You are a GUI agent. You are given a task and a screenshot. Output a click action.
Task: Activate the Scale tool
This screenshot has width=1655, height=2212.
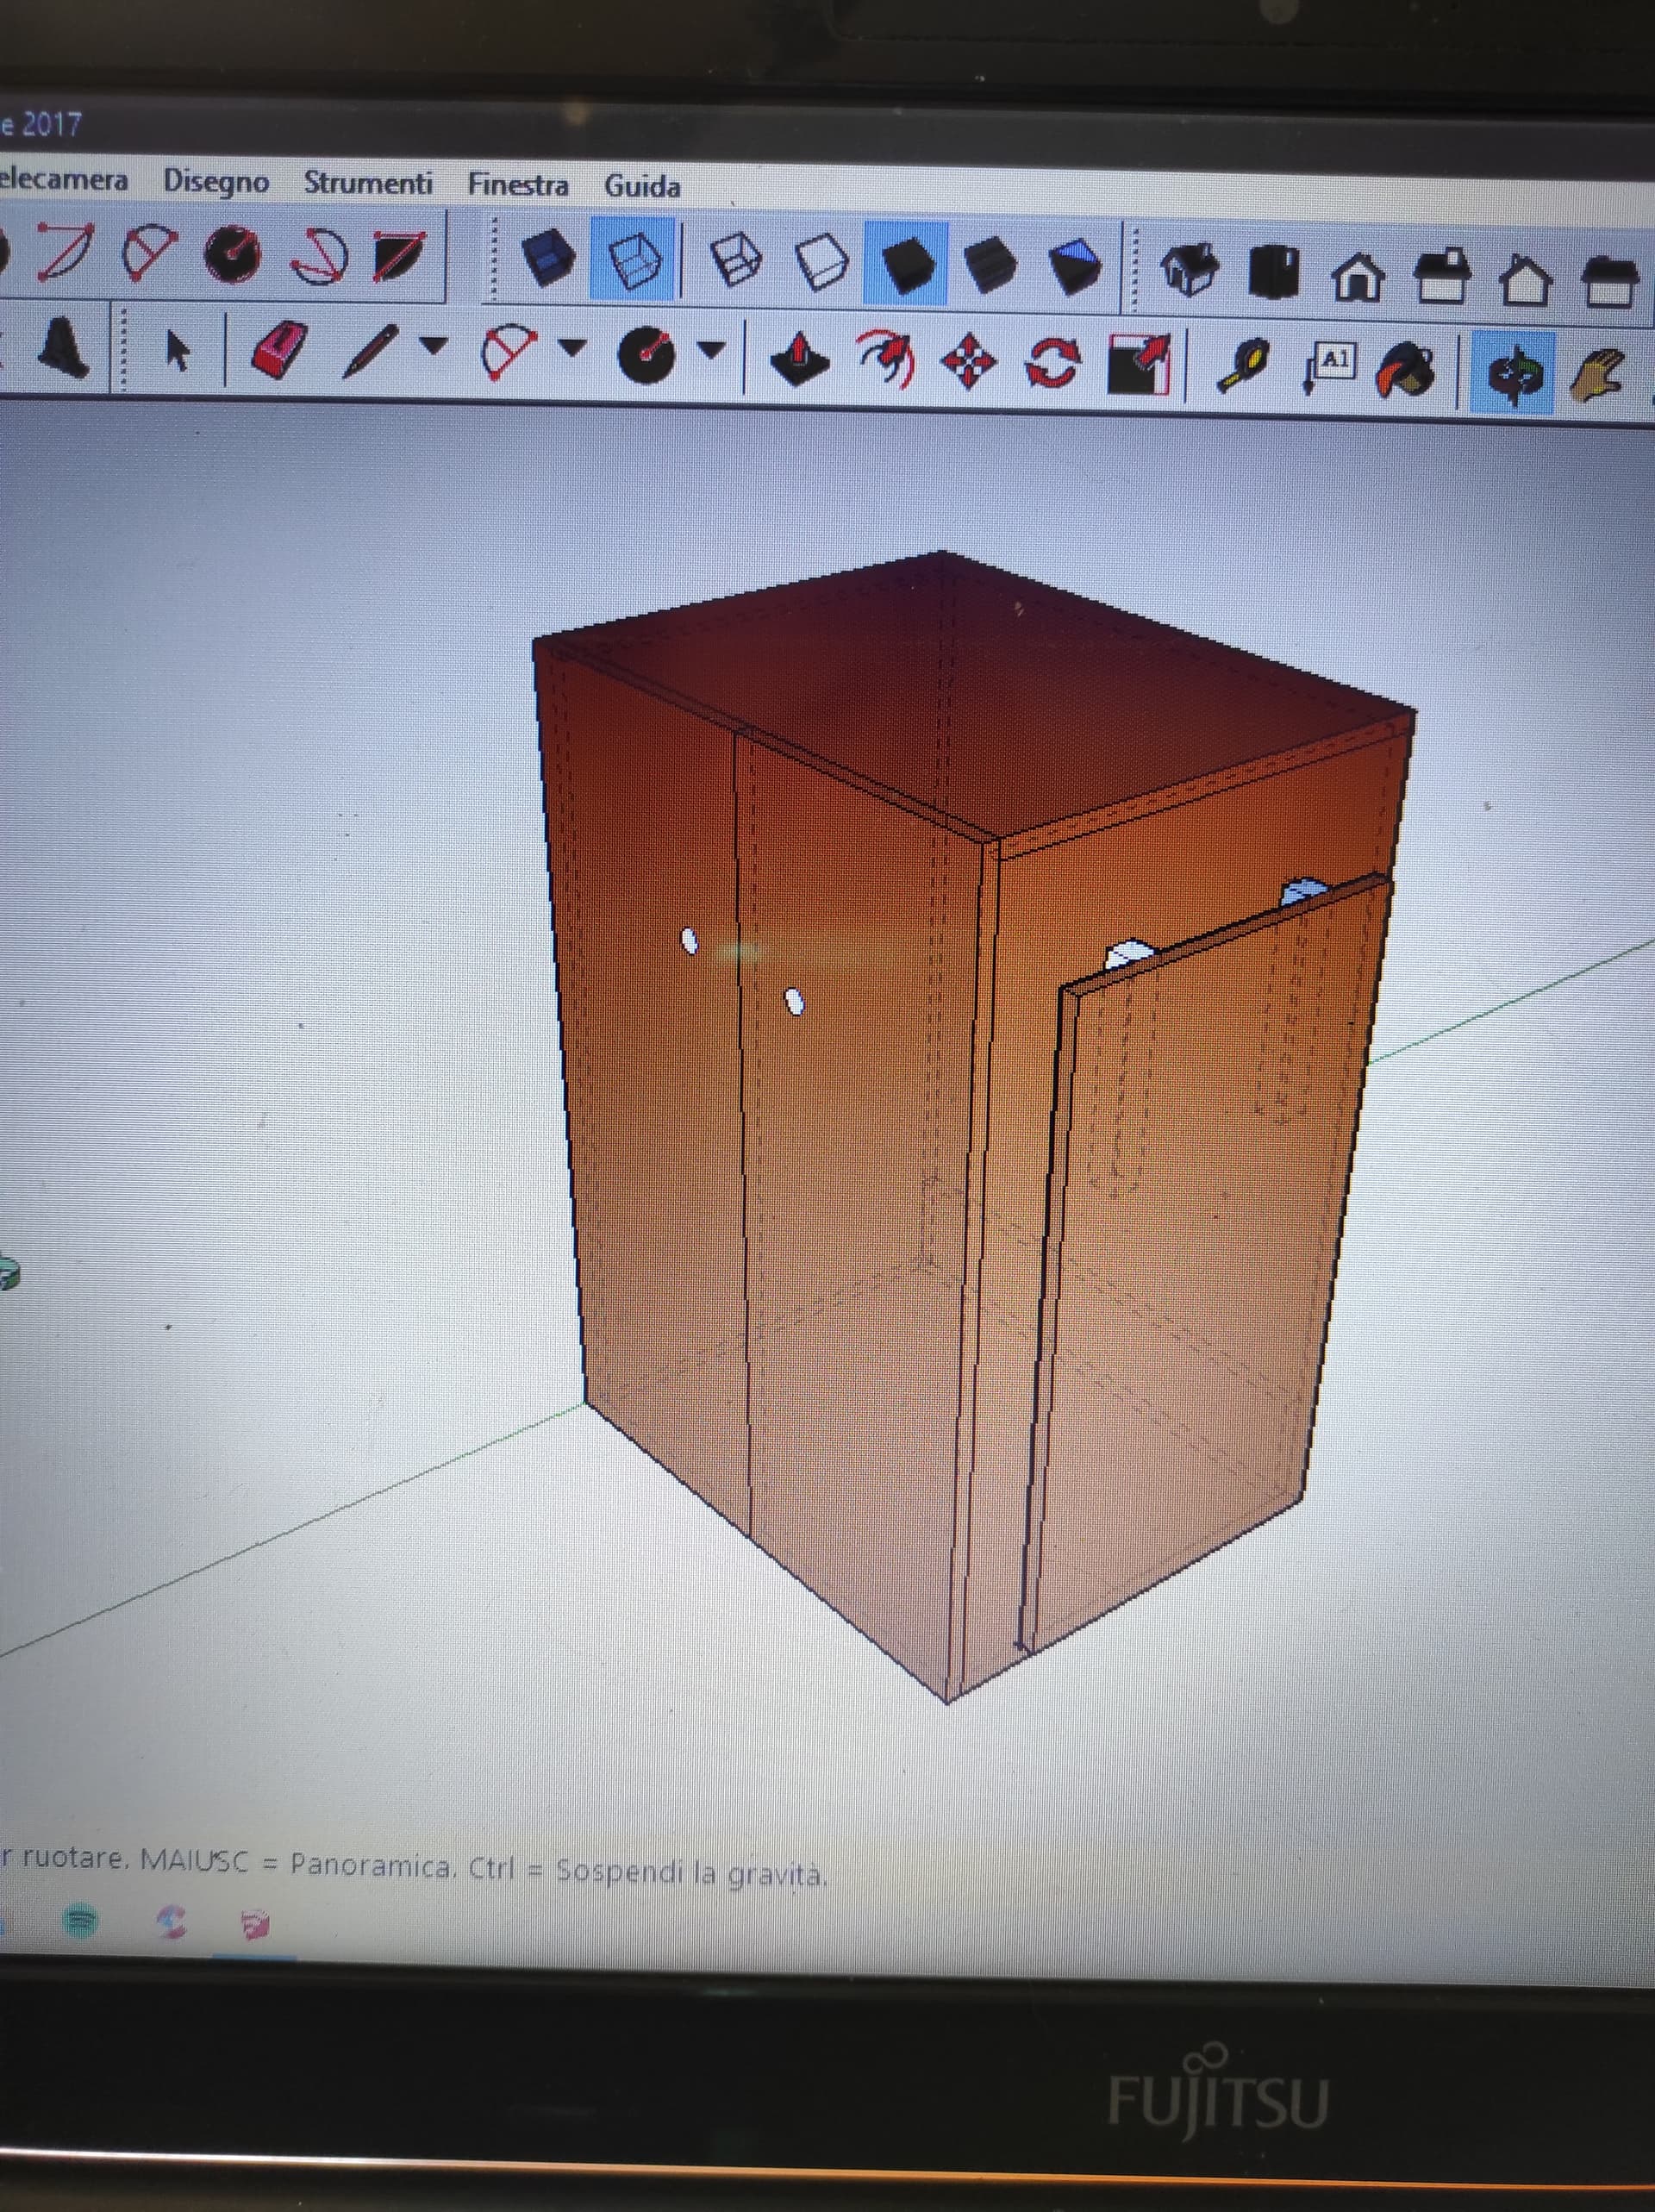click(x=1139, y=365)
